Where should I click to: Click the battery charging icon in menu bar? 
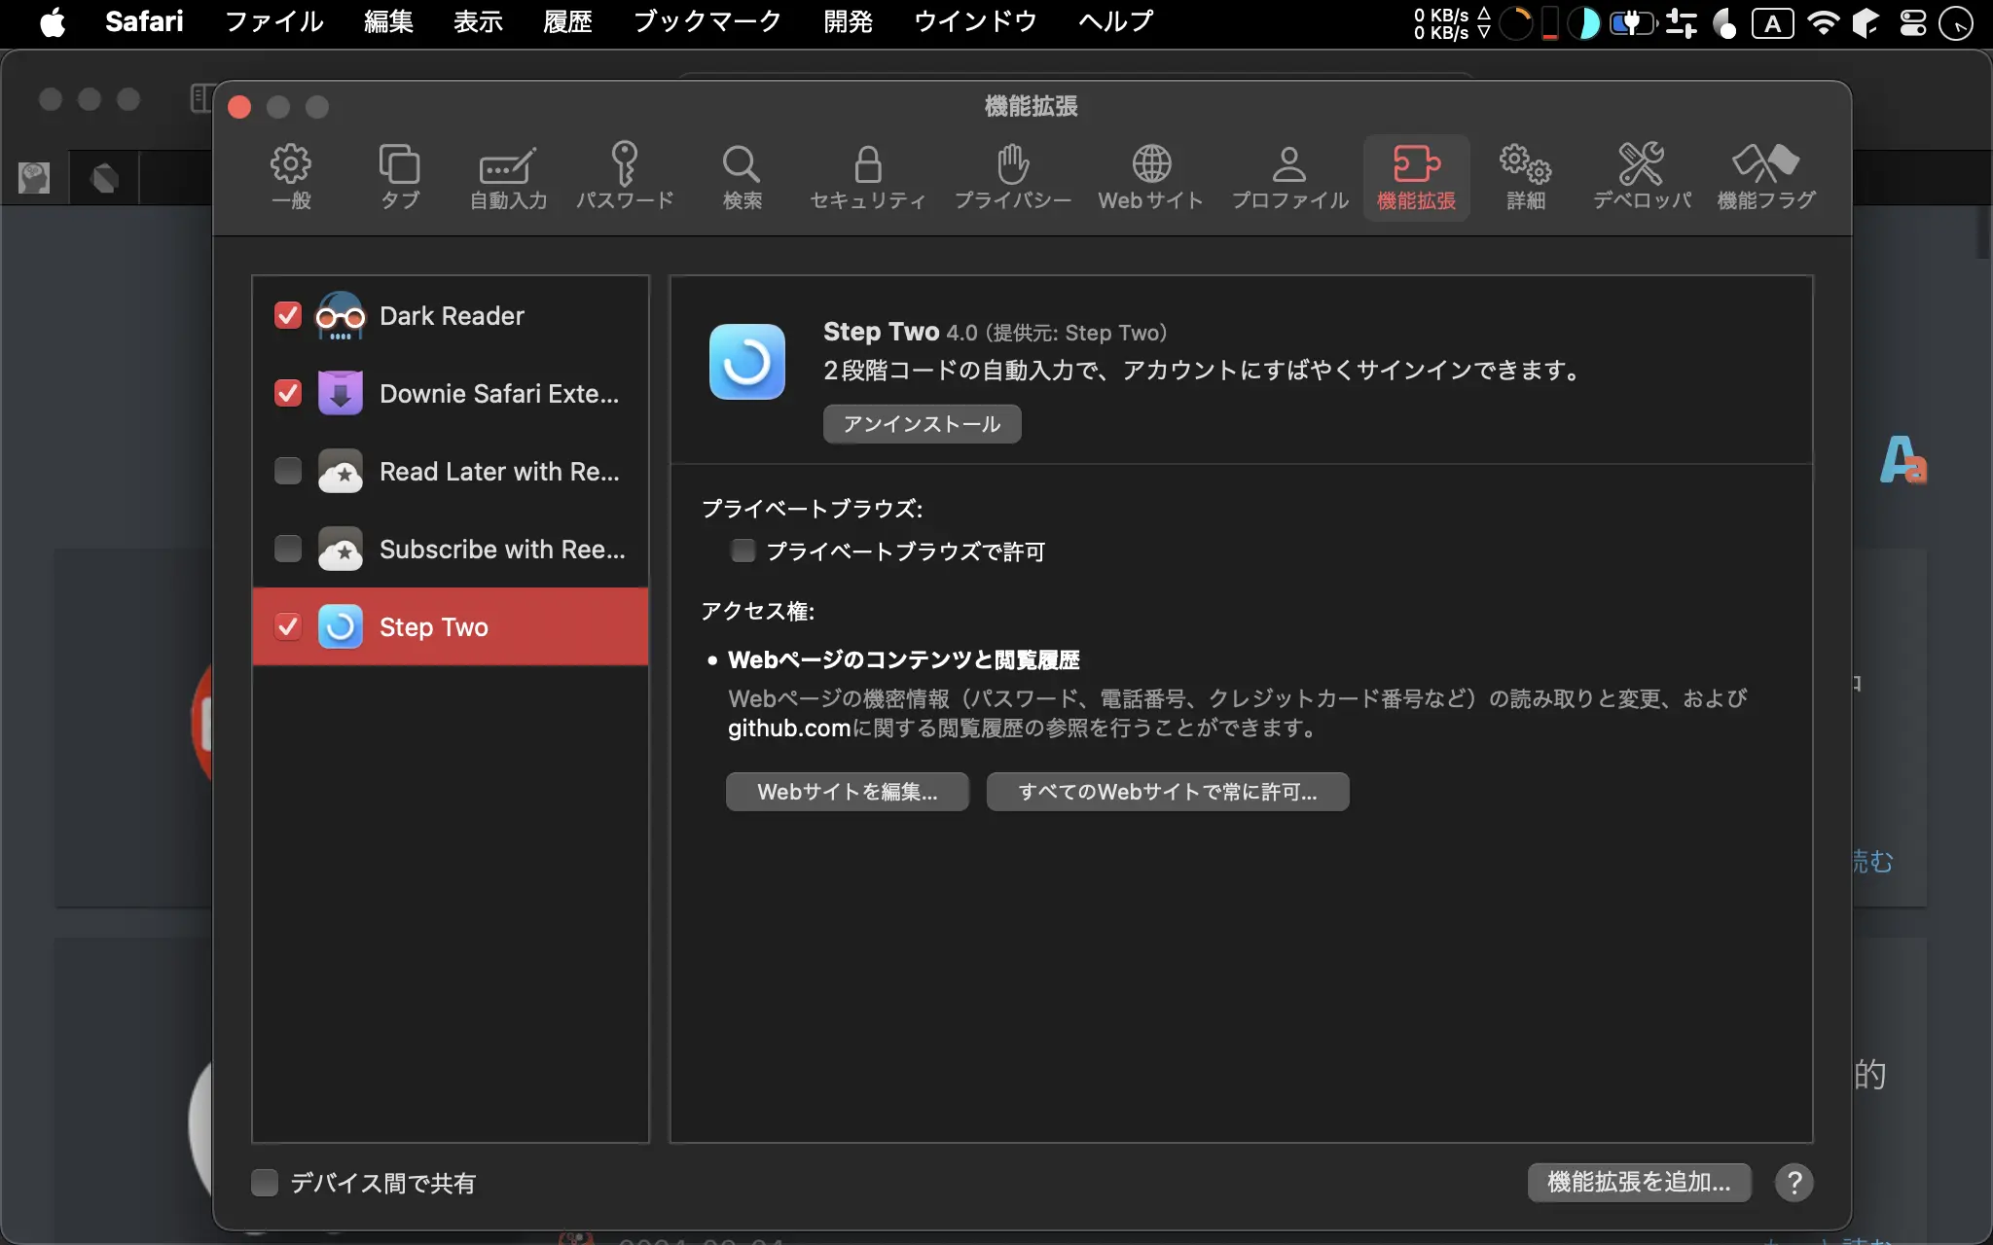pyautogui.click(x=1632, y=22)
